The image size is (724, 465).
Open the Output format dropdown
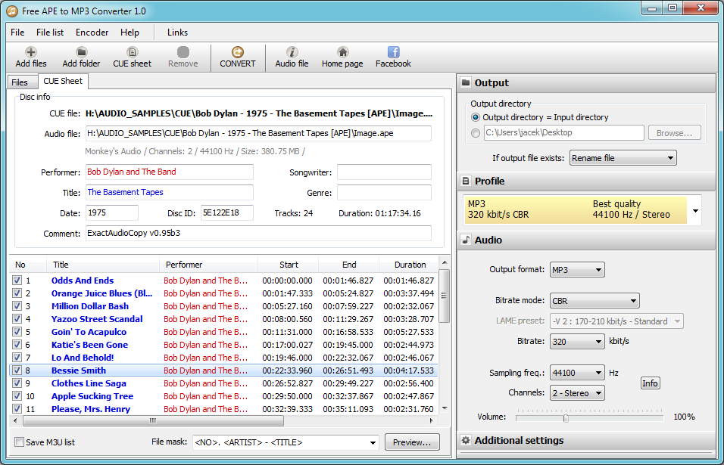click(577, 270)
